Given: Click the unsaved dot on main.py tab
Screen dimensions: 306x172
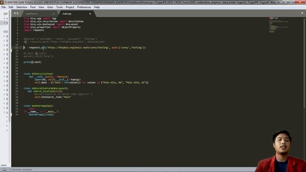Looking at the screenshot, I should (90, 14).
